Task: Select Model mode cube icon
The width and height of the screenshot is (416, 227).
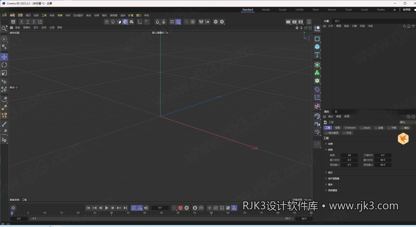Action: coord(125,22)
